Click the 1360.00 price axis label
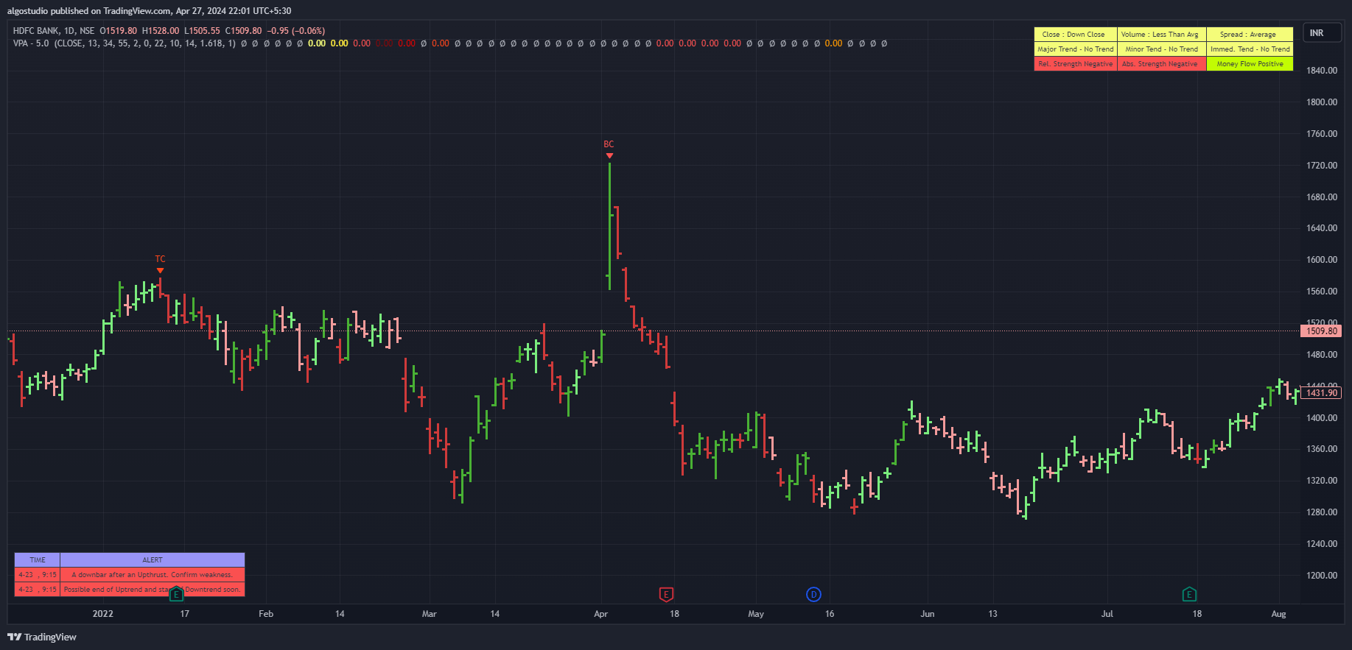 [1322, 449]
